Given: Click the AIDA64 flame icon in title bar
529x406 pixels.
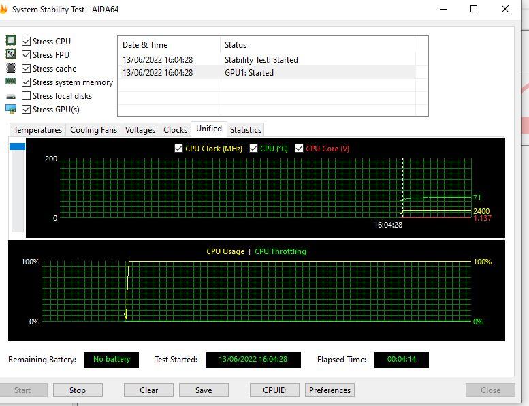Looking at the screenshot, I should coord(3,10).
